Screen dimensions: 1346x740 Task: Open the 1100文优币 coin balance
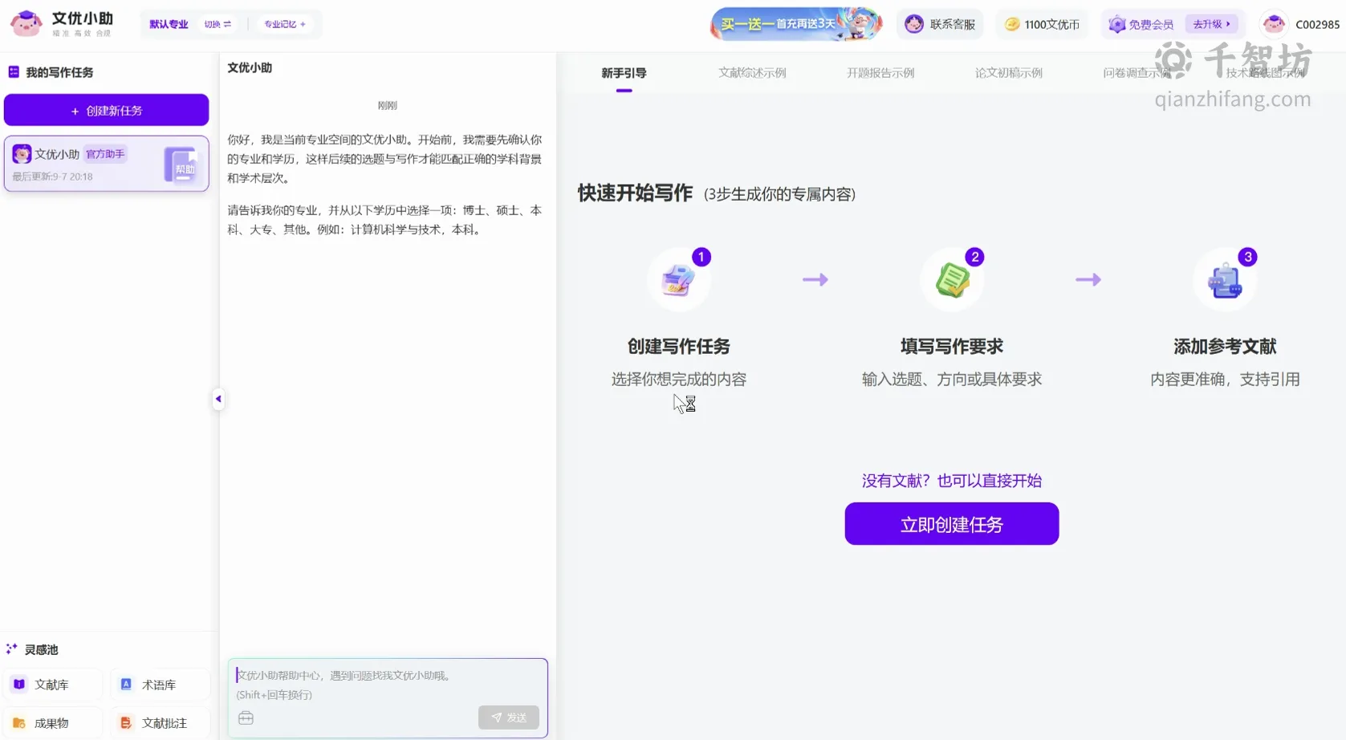pyautogui.click(x=1042, y=24)
